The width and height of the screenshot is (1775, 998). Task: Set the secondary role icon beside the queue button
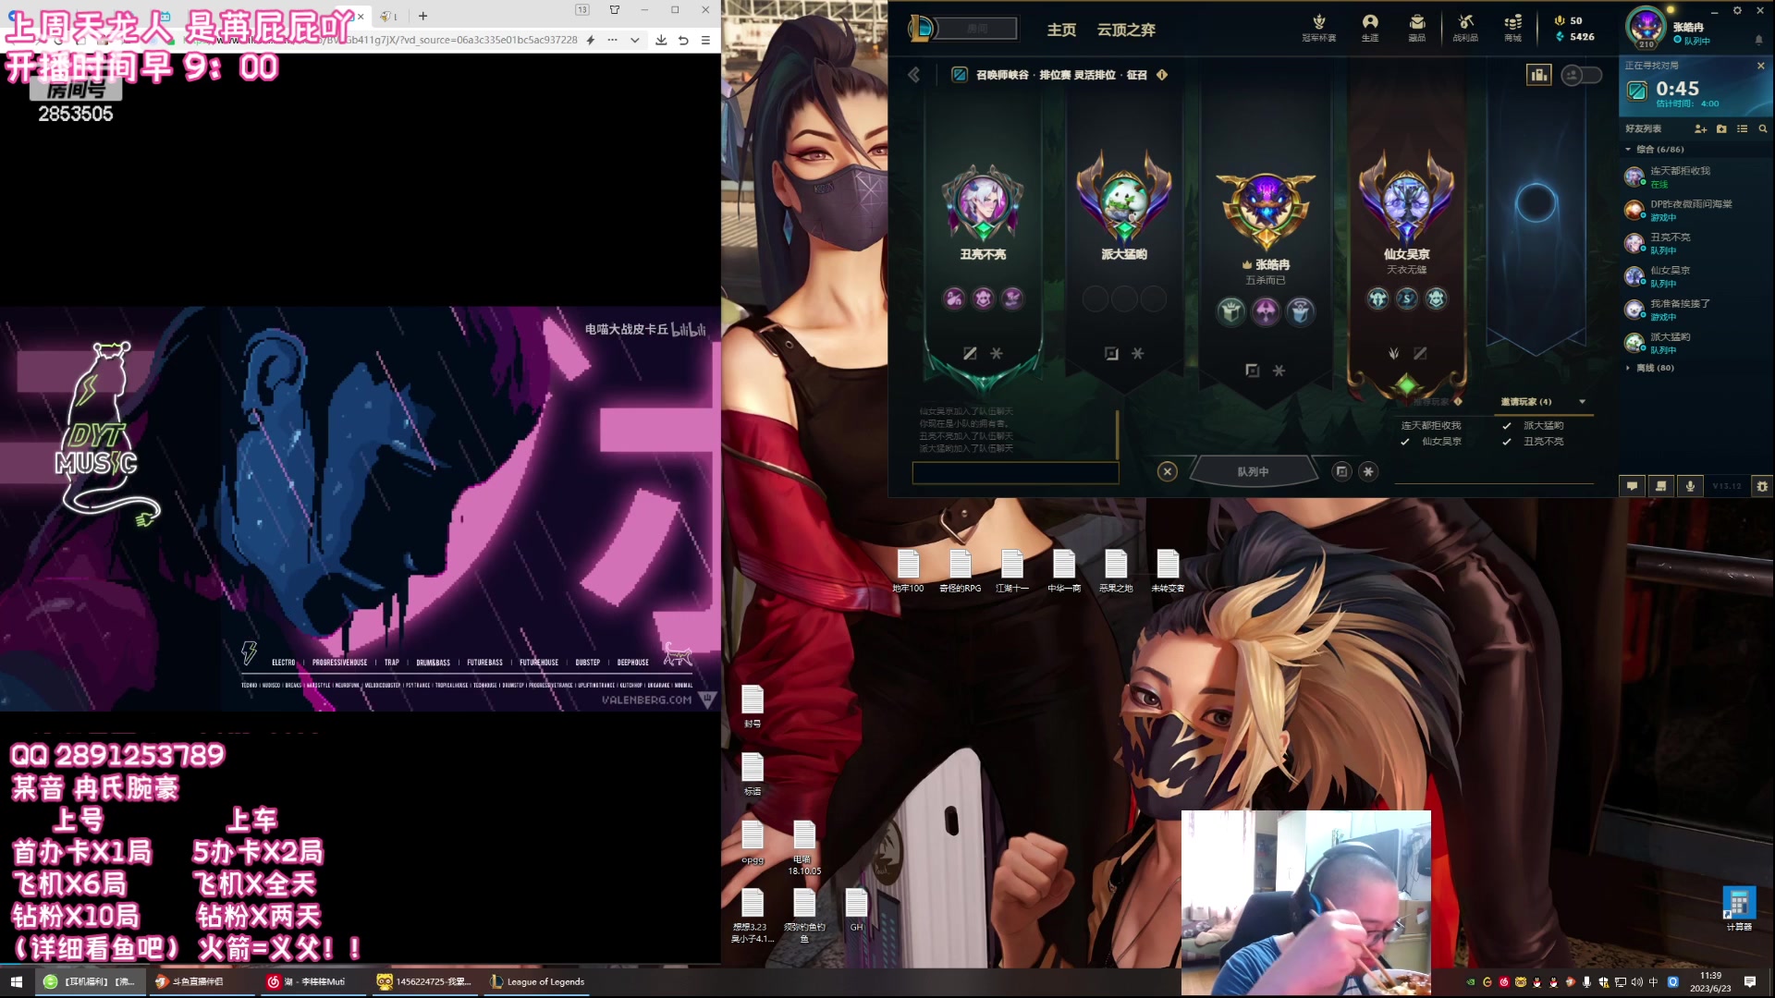pos(1369,471)
